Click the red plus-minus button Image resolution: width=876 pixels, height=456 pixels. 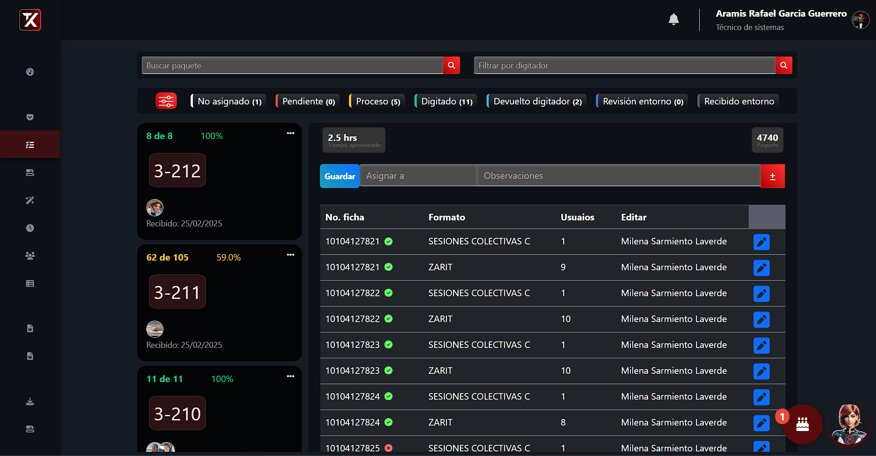point(772,176)
